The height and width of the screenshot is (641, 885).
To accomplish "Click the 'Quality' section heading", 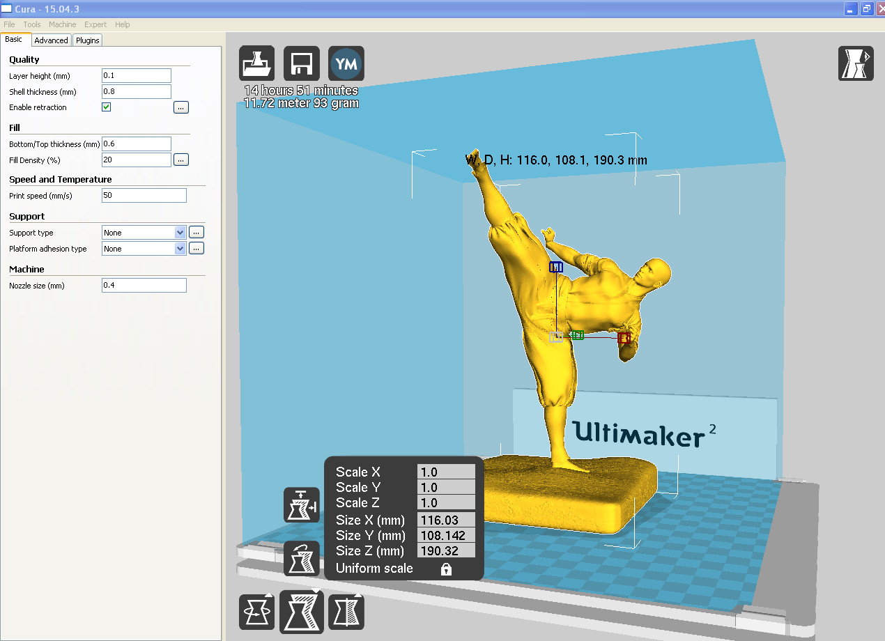I will click(24, 59).
